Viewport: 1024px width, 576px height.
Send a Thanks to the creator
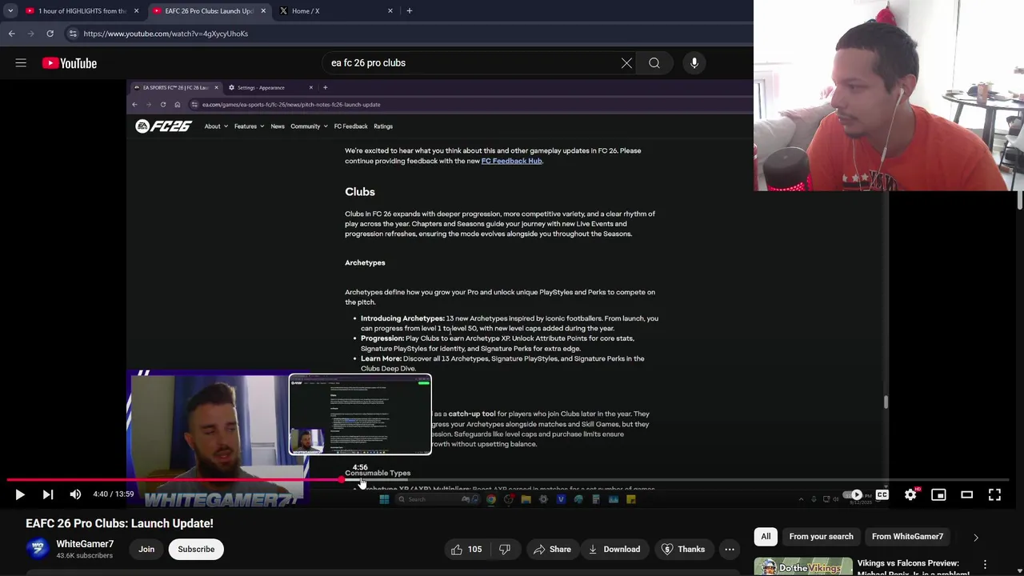[x=683, y=550]
